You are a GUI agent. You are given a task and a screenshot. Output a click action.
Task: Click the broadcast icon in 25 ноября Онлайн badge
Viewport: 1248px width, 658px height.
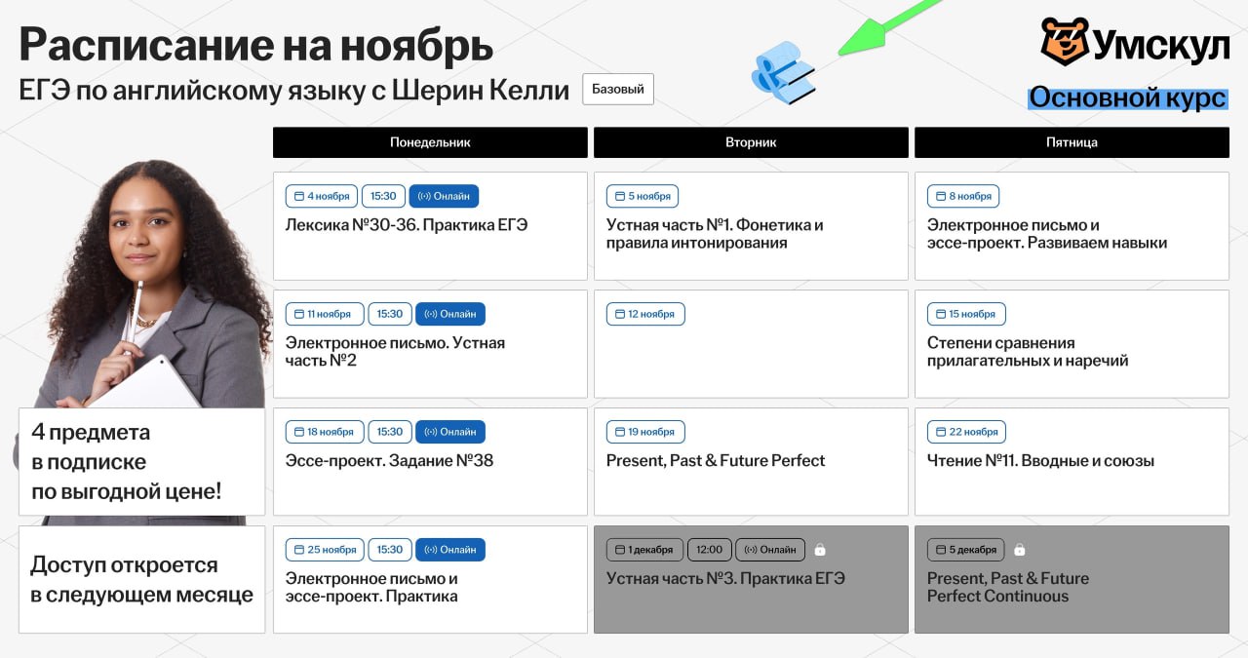(430, 550)
